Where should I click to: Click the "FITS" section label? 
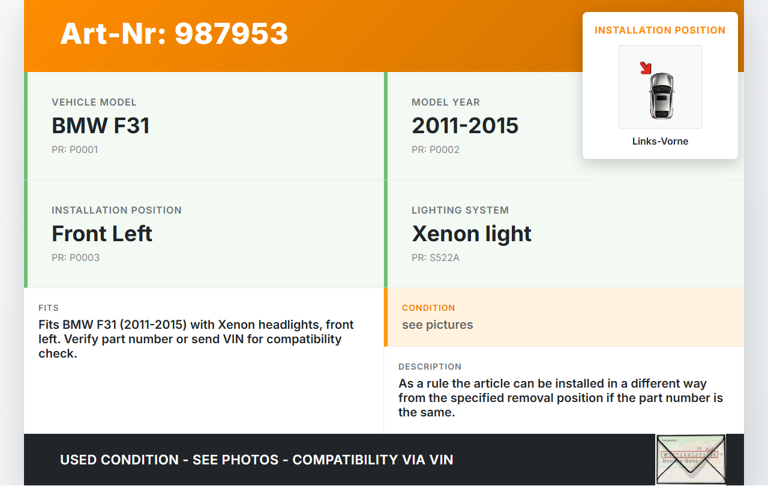pos(49,308)
